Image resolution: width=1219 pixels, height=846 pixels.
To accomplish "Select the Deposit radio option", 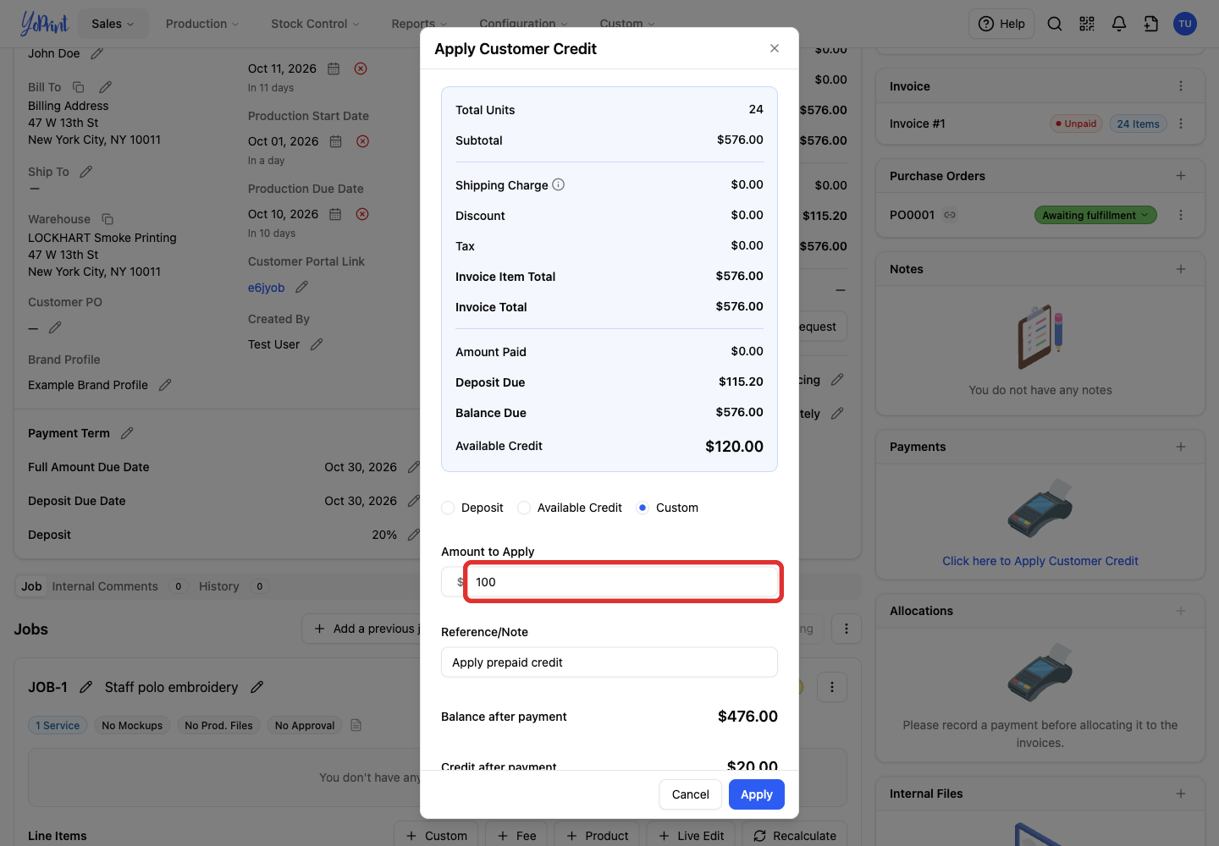I will tap(448, 508).
